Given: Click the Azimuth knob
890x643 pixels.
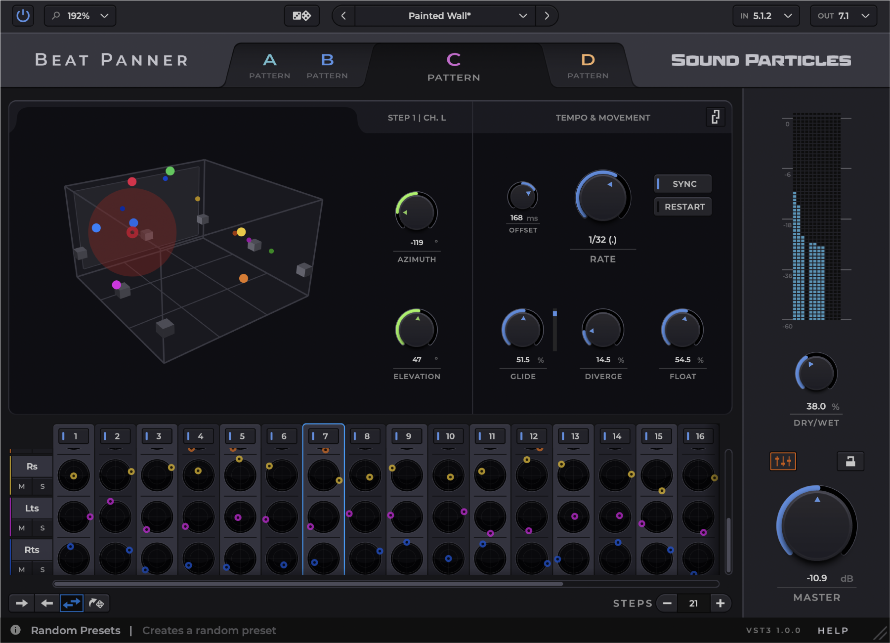Looking at the screenshot, I should (x=417, y=212).
